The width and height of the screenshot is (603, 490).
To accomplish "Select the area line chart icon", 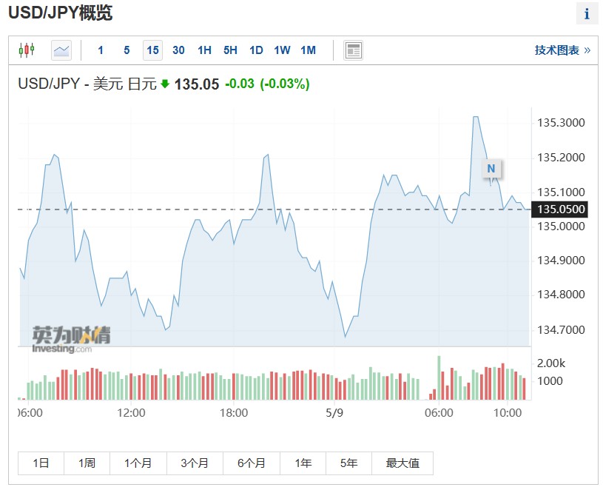I will [x=61, y=50].
